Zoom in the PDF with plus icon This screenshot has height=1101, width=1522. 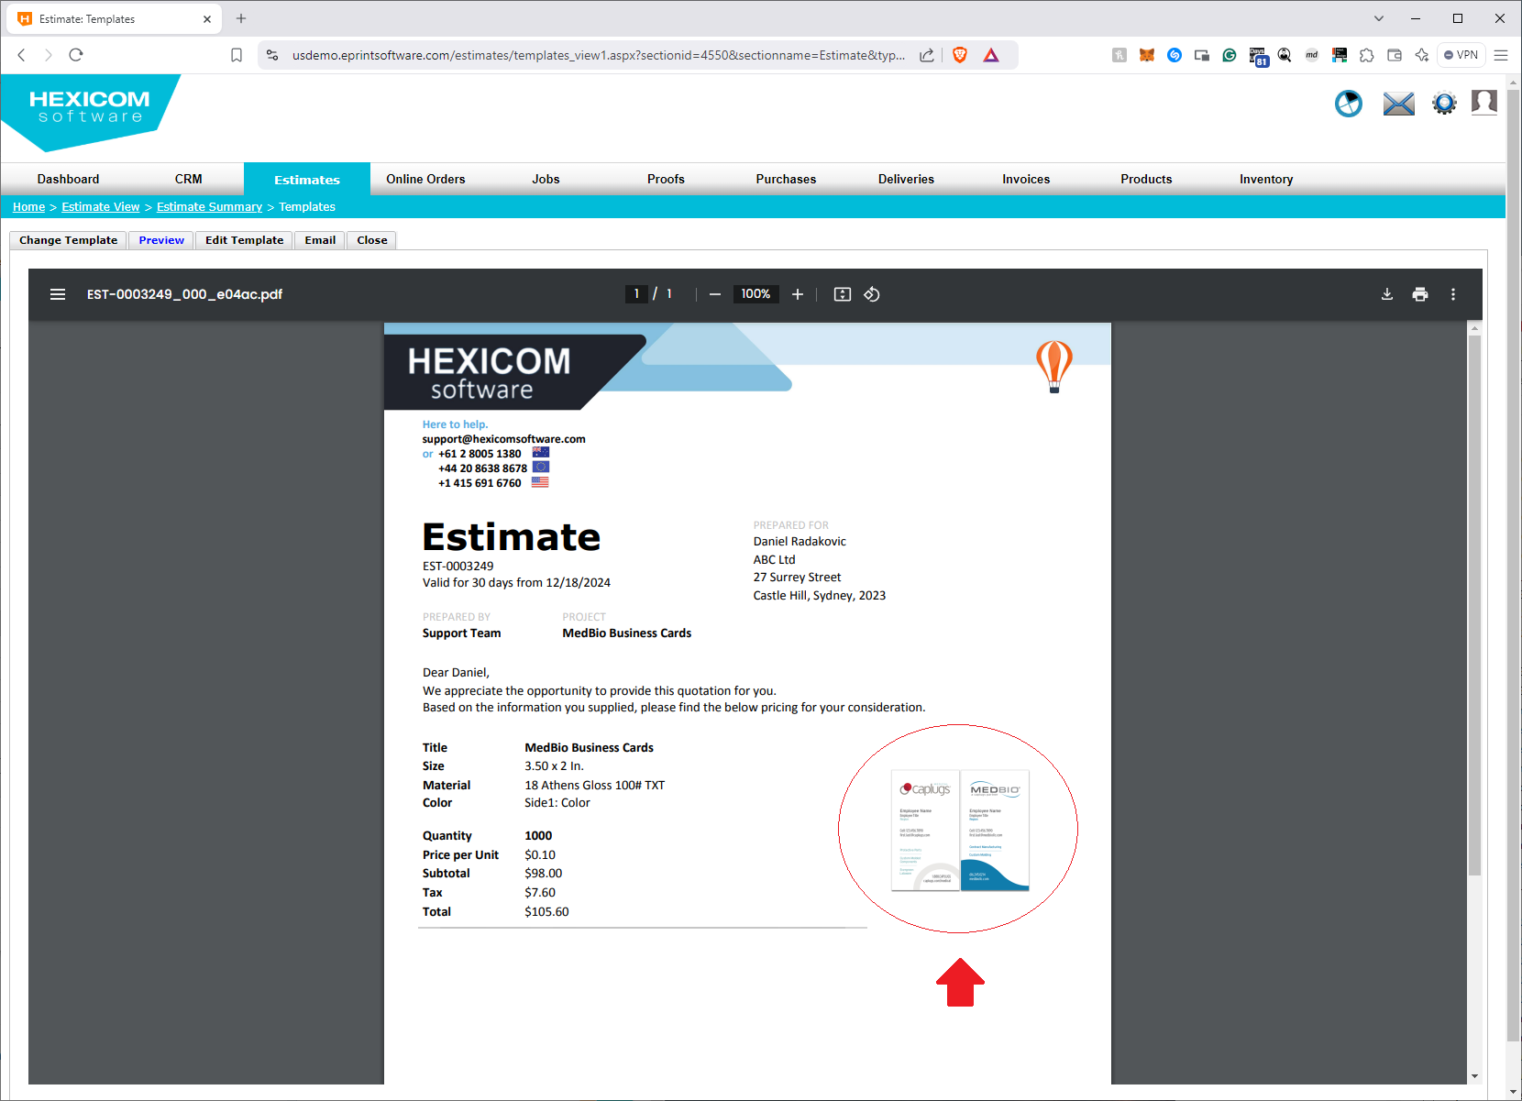coord(798,294)
